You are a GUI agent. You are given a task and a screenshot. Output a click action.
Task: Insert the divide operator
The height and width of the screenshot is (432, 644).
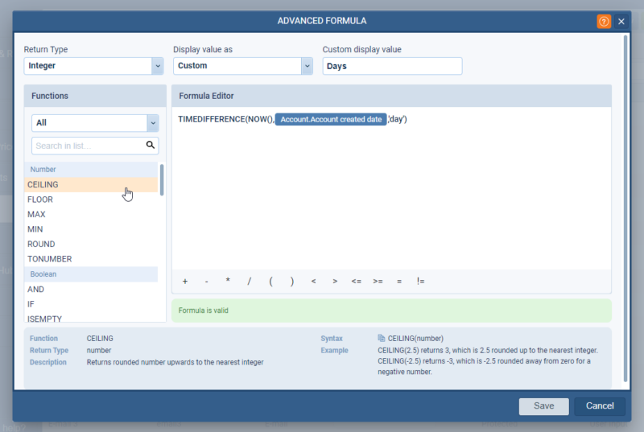tap(250, 281)
